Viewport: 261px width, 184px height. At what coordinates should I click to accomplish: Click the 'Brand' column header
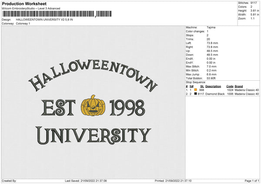(x=239, y=86)
